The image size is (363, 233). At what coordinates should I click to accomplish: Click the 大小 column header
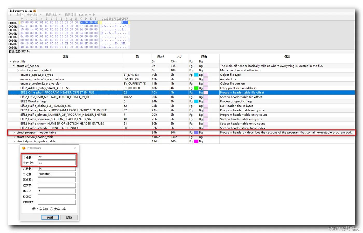[x=179, y=56]
